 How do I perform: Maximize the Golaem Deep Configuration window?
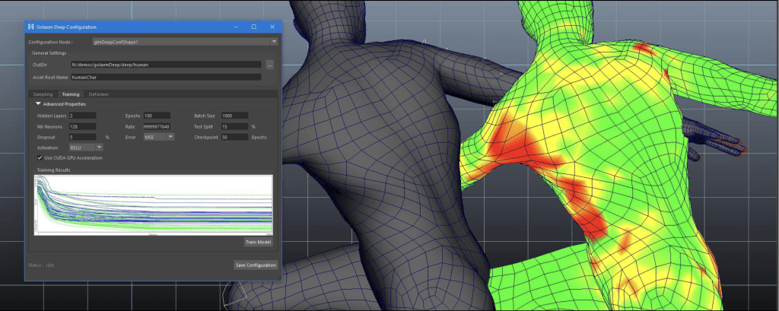253,27
